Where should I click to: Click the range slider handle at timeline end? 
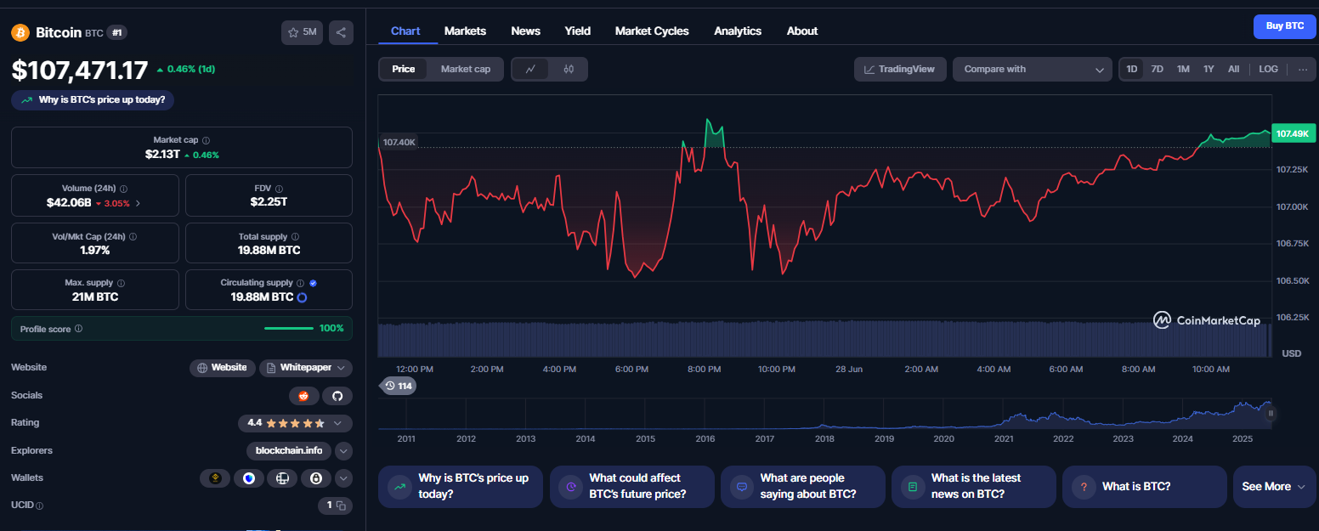pos(1271,414)
